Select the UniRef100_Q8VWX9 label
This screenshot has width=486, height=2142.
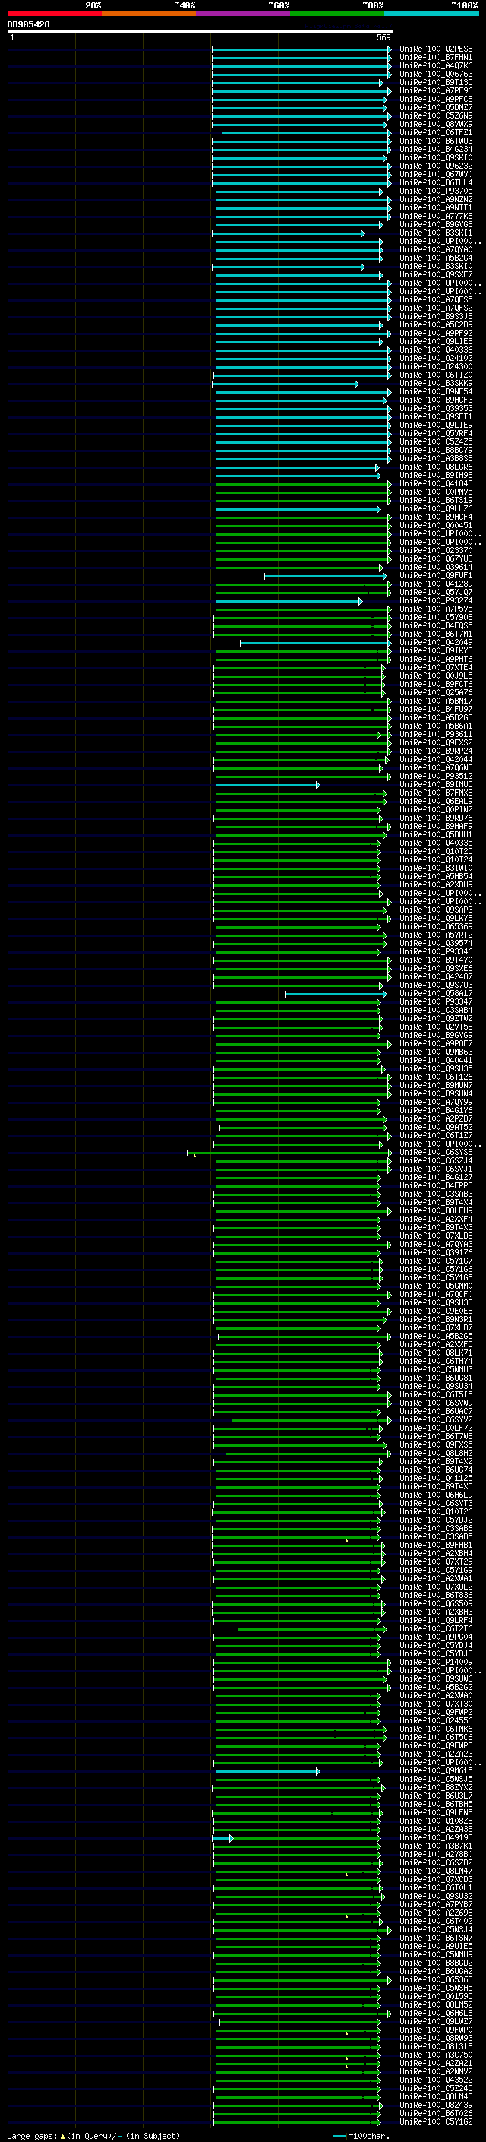(436, 124)
